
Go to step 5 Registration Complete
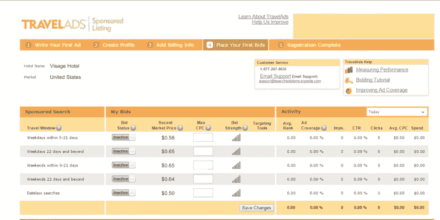click(309, 45)
